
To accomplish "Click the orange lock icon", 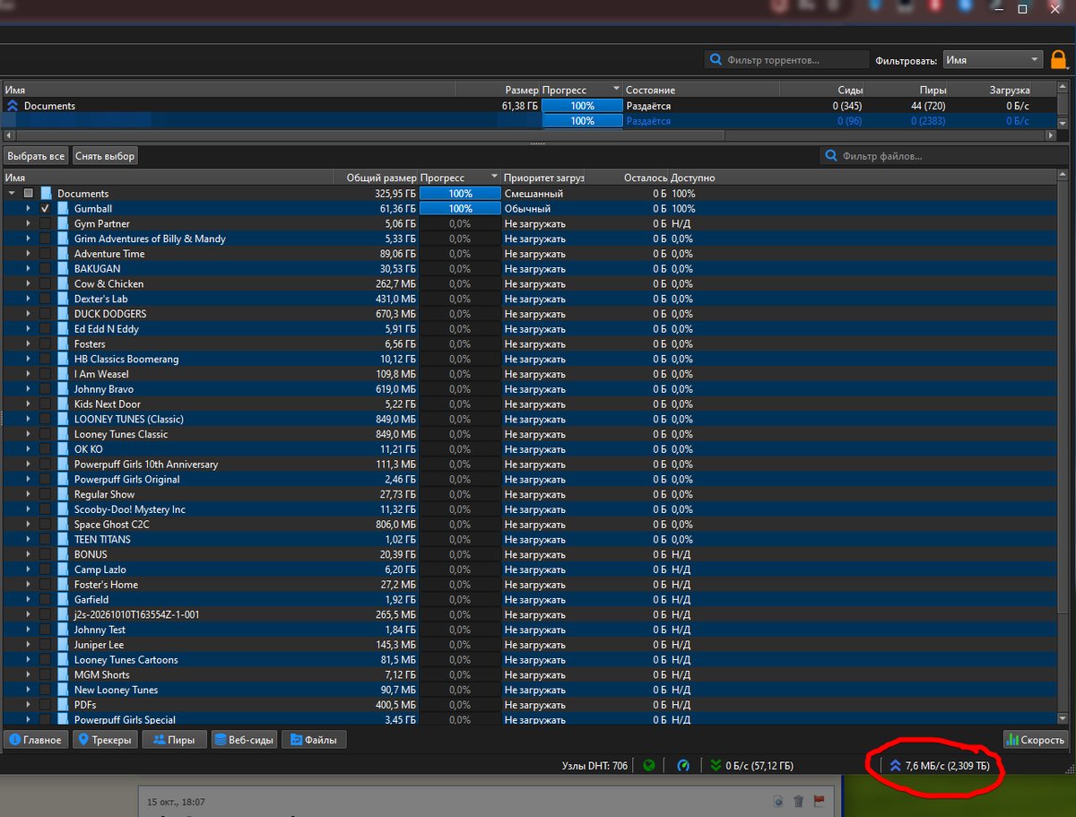I will (x=1058, y=60).
